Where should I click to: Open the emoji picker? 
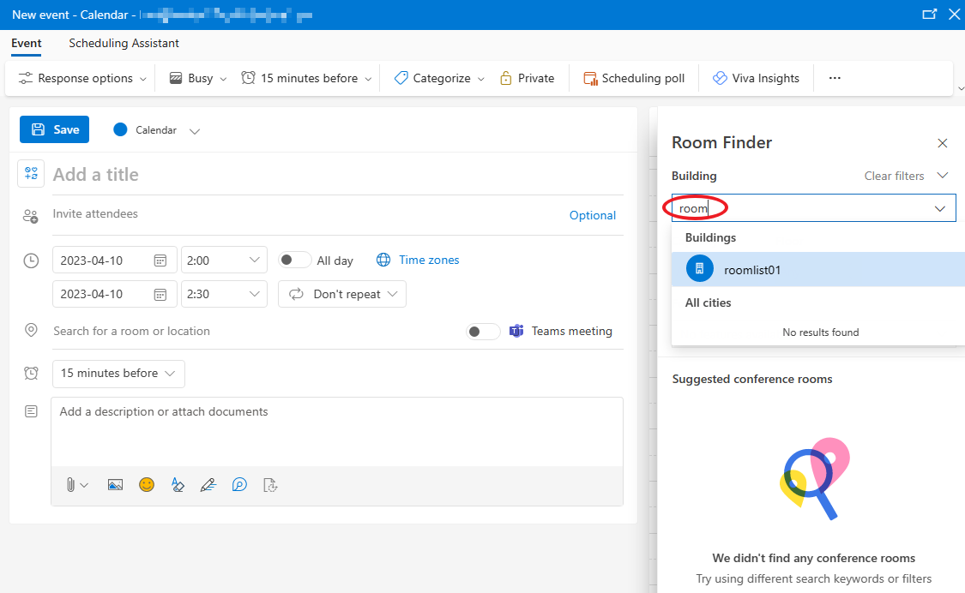click(x=147, y=484)
